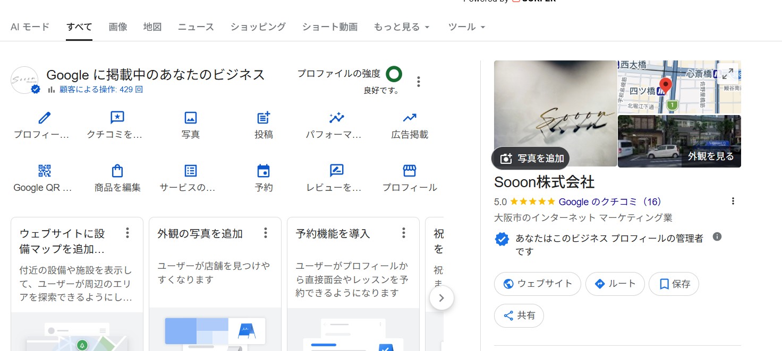Switch to the 地図 tab
This screenshot has height=351, width=782.
point(152,26)
